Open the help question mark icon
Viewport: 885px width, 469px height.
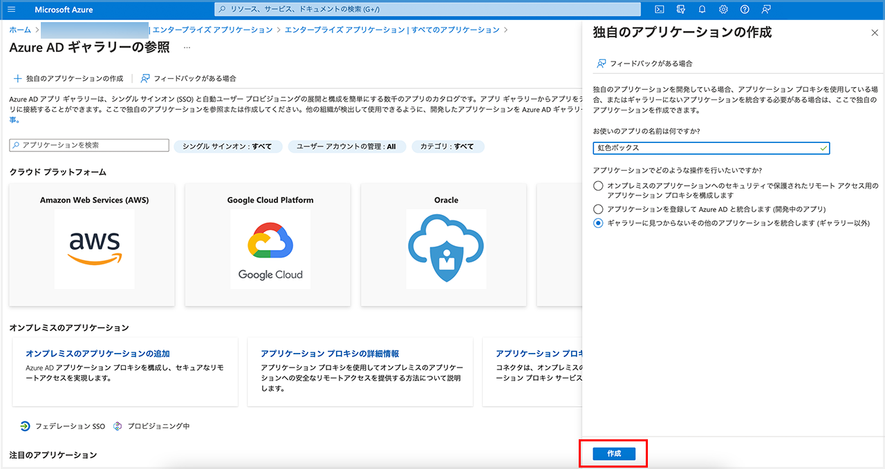[745, 10]
